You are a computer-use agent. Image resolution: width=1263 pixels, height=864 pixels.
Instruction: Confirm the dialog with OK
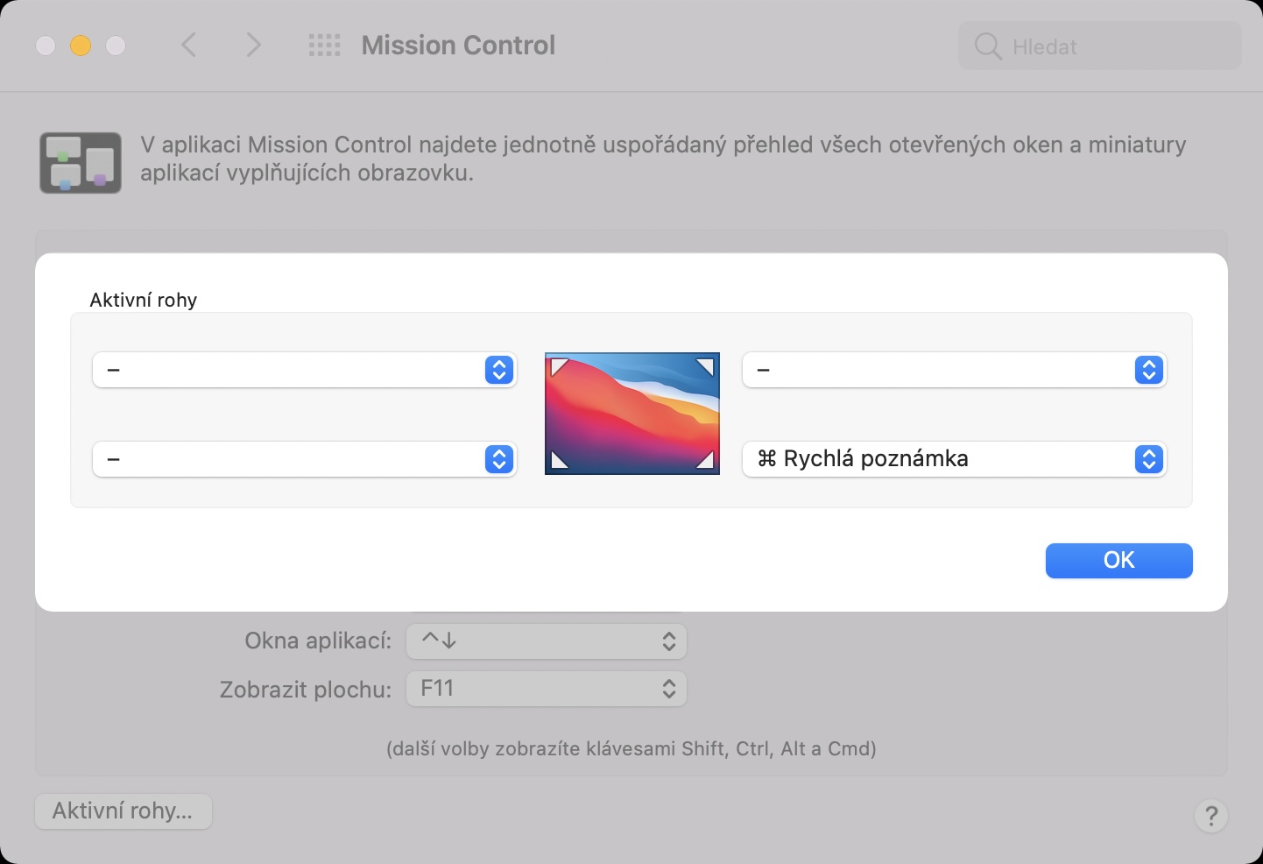coord(1118,561)
